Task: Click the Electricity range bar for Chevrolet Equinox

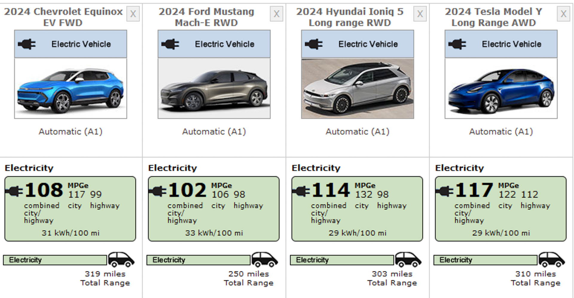Action: (55, 260)
